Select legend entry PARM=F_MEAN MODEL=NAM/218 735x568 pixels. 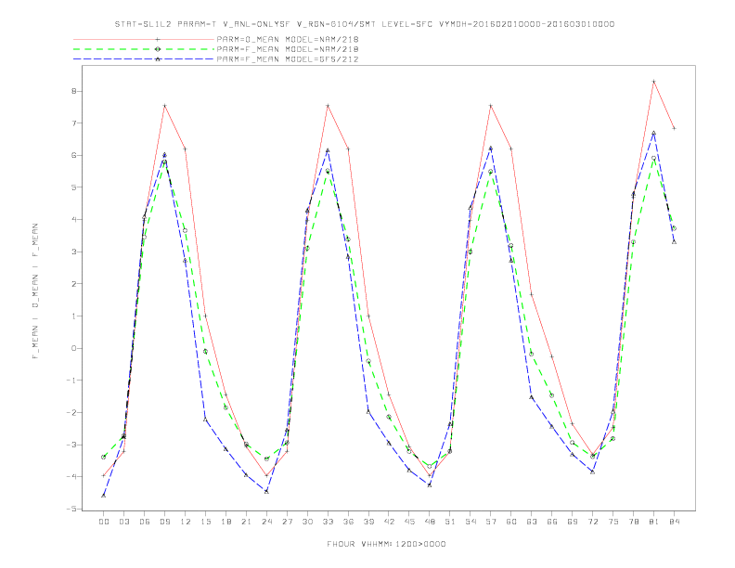click(x=288, y=49)
